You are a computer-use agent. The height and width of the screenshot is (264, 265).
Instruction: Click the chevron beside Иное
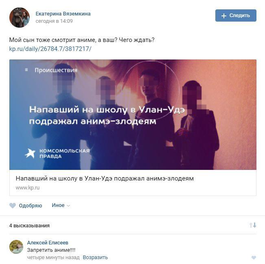point(68,206)
